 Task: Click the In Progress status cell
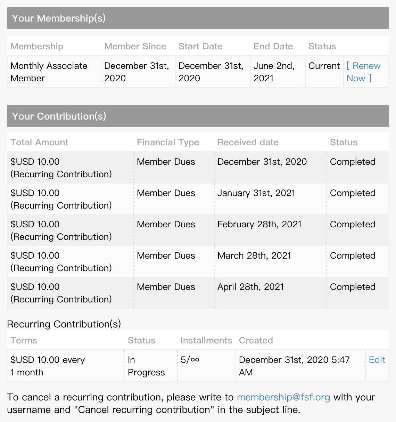[x=146, y=366]
